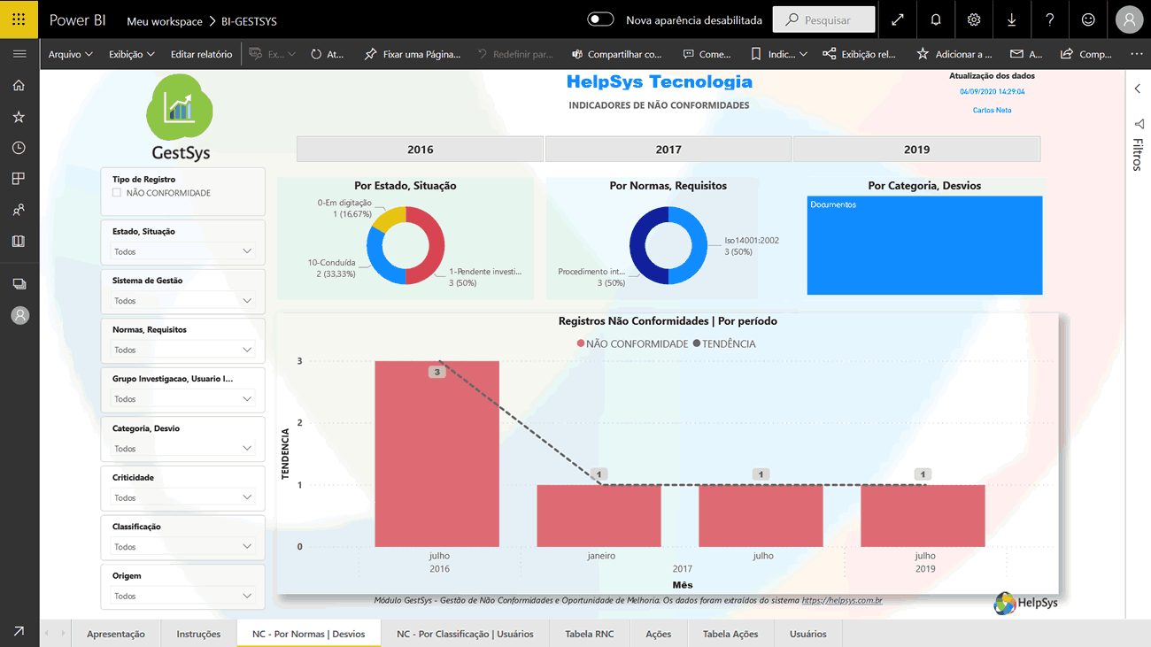1151x647 pixels.
Task: Select the 2017 year button
Action: 668,150
